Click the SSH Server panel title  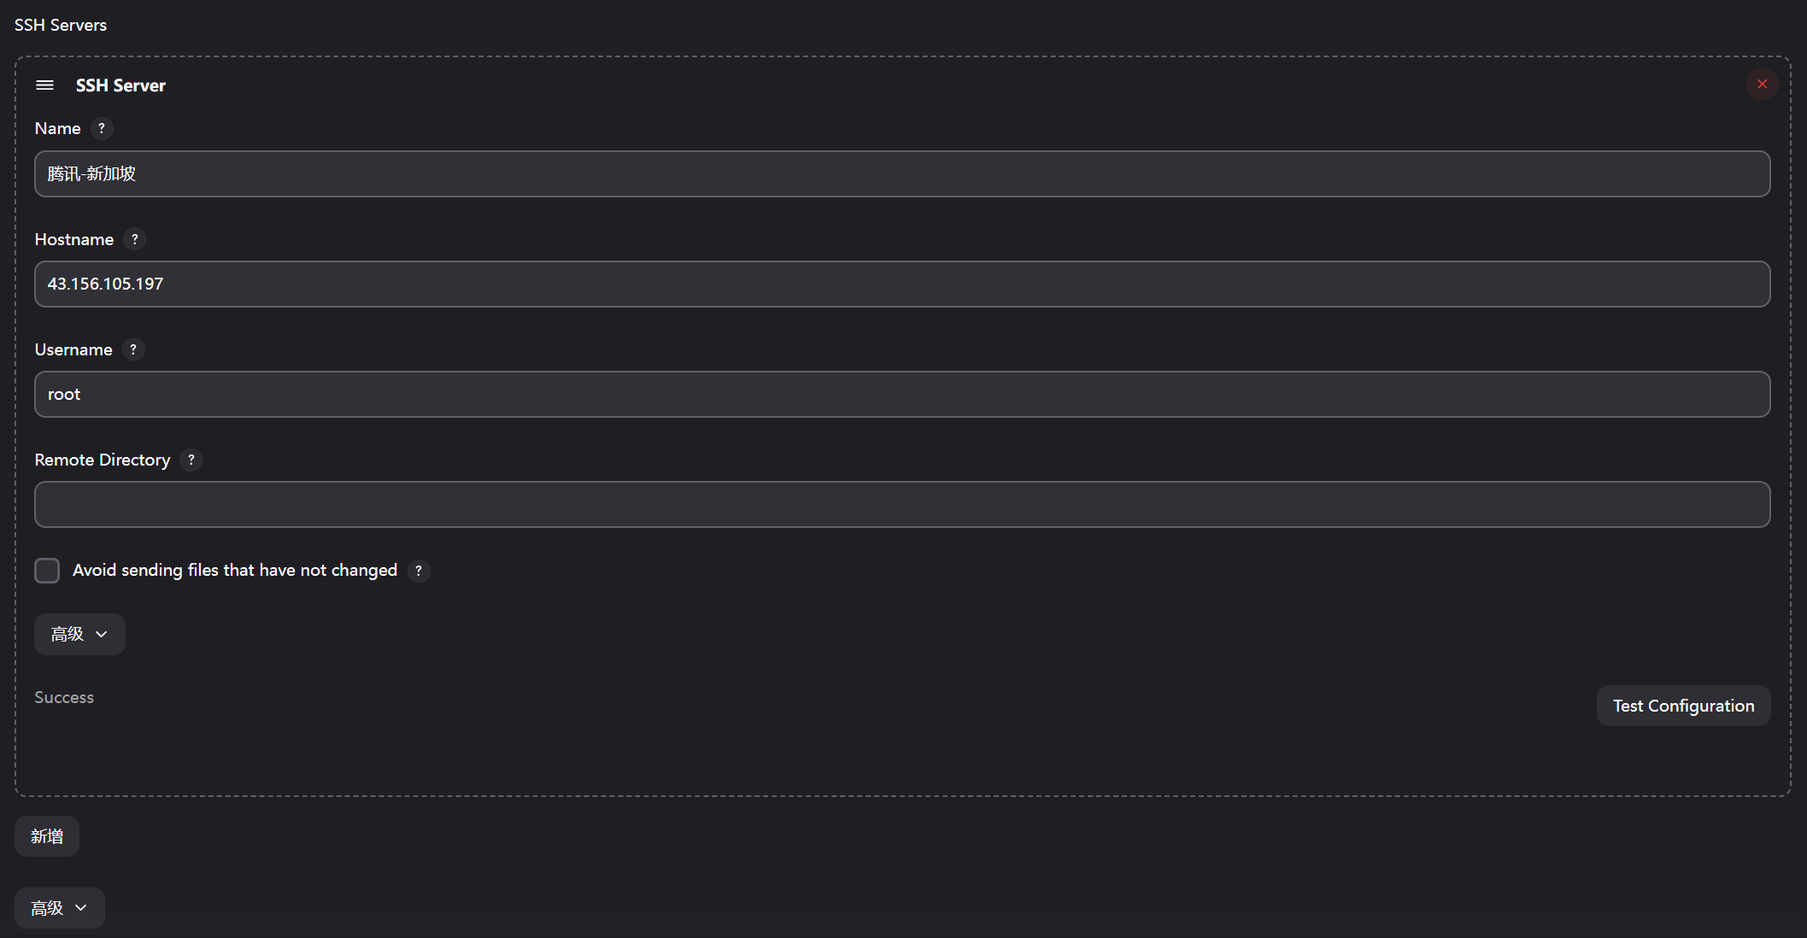[x=120, y=85]
